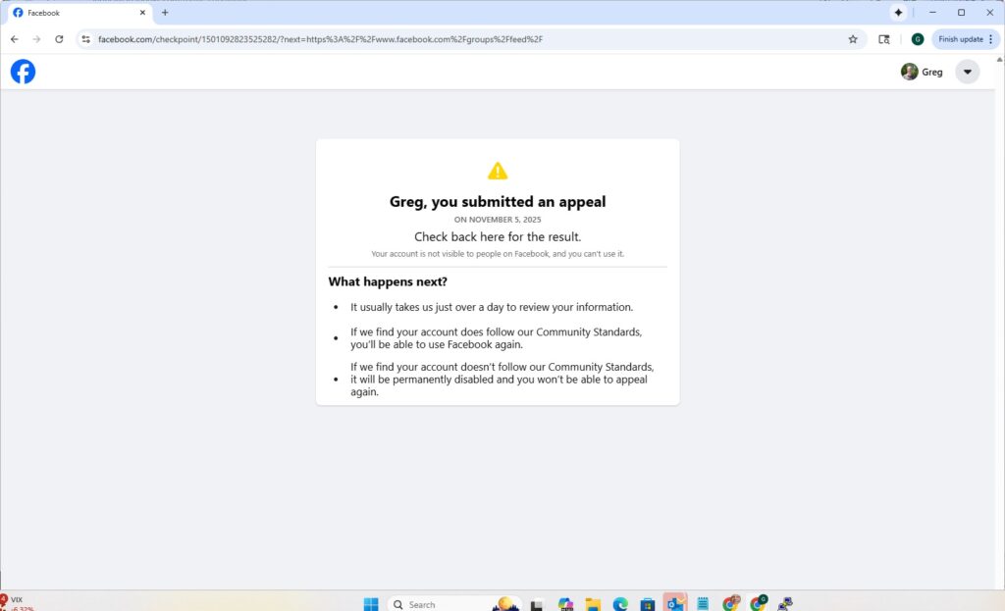Click the back navigation arrow

[14, 39]
